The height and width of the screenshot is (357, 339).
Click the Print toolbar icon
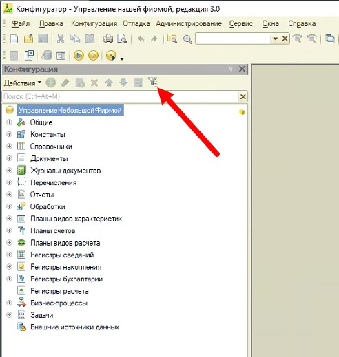coord(107,39)
